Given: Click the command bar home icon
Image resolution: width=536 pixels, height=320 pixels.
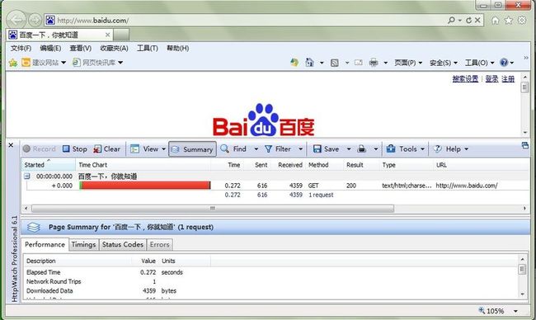Looking at the screenshot, I should click(309, 63).
